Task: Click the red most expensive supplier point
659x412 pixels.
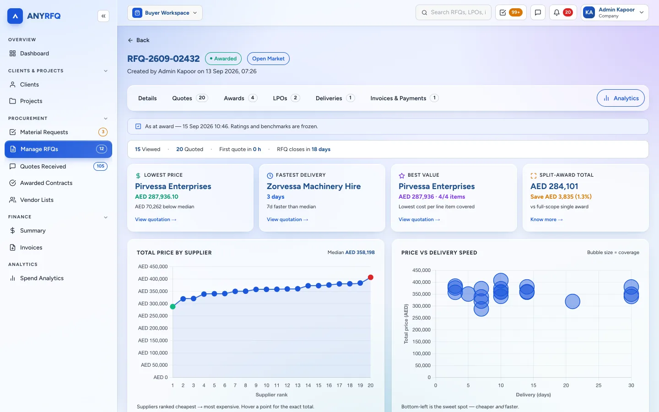Action: (x=371, y=277)
